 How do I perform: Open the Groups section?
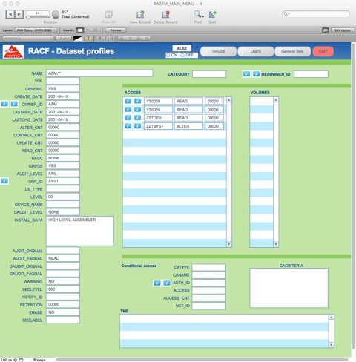[218, 51]
